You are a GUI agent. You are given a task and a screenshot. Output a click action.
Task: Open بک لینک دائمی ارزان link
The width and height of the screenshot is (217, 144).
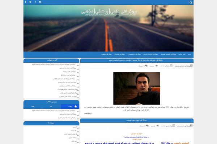pyautogui.click(x=71, y=134)
